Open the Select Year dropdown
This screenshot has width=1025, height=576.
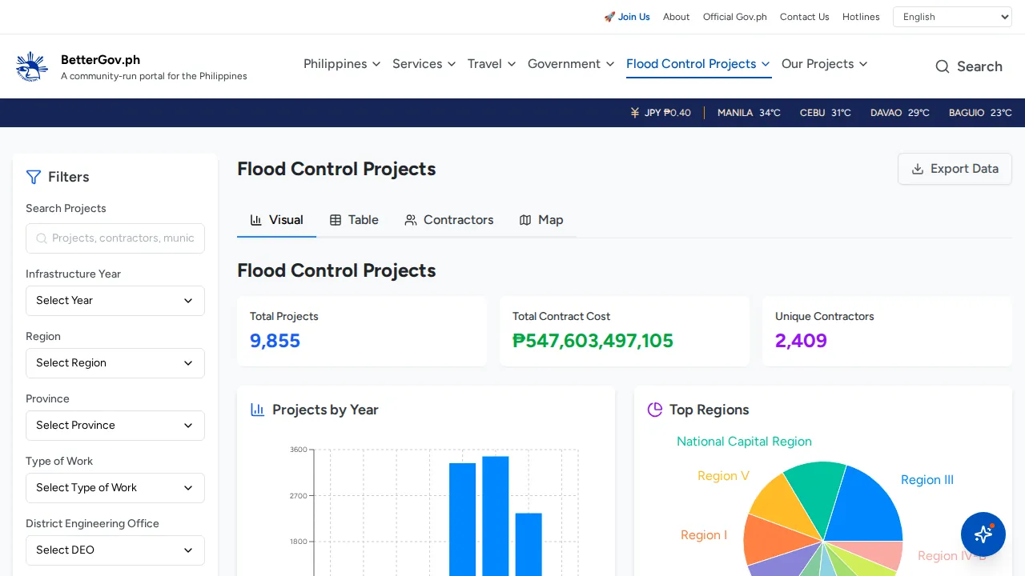115,301
